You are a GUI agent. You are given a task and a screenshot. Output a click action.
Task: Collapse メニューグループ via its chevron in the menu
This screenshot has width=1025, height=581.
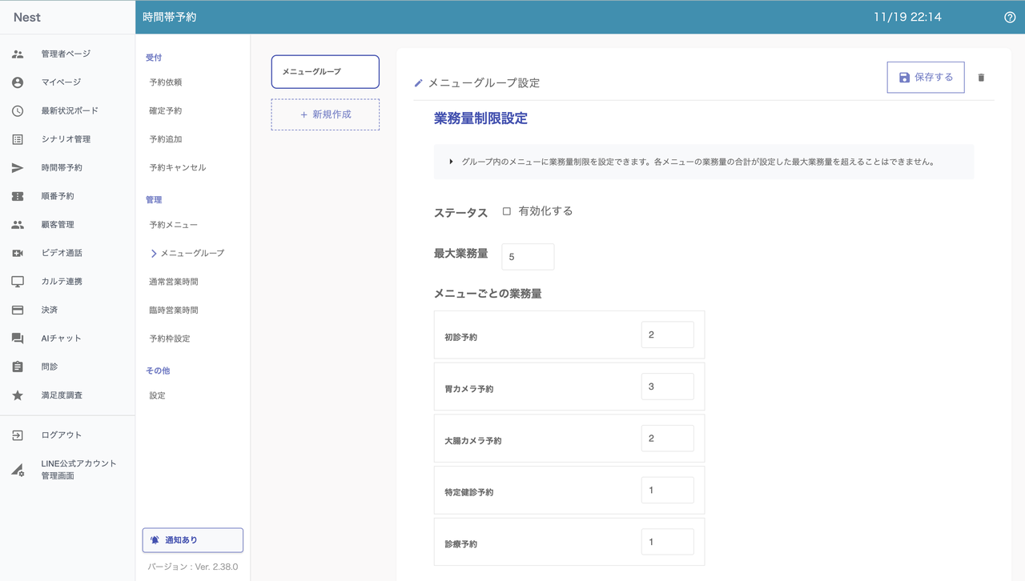point(153,253)
